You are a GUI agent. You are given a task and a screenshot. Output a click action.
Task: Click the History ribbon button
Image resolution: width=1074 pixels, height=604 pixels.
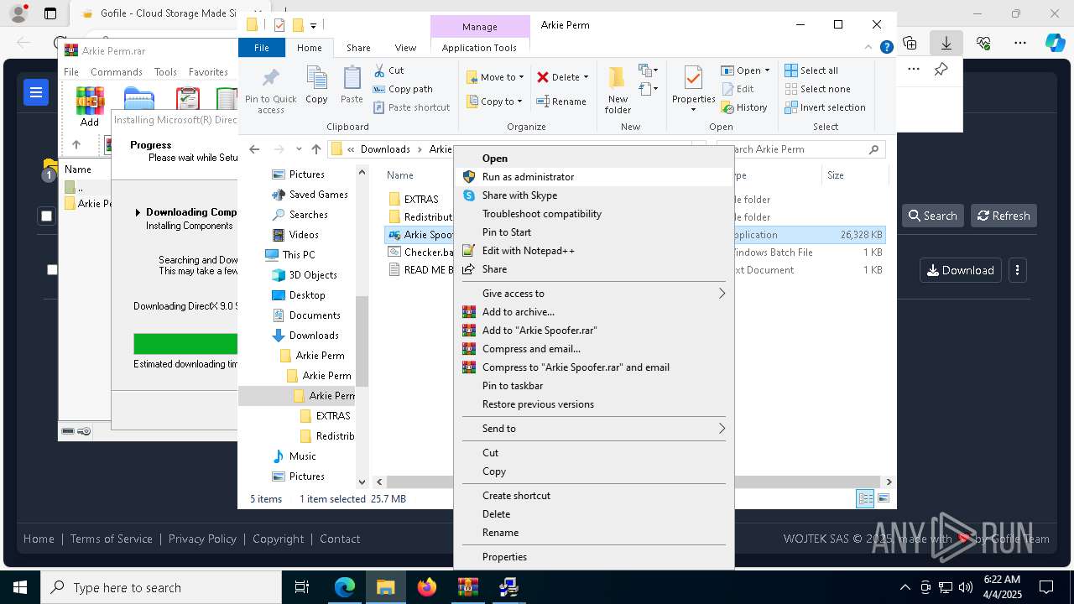coord(743,107)
